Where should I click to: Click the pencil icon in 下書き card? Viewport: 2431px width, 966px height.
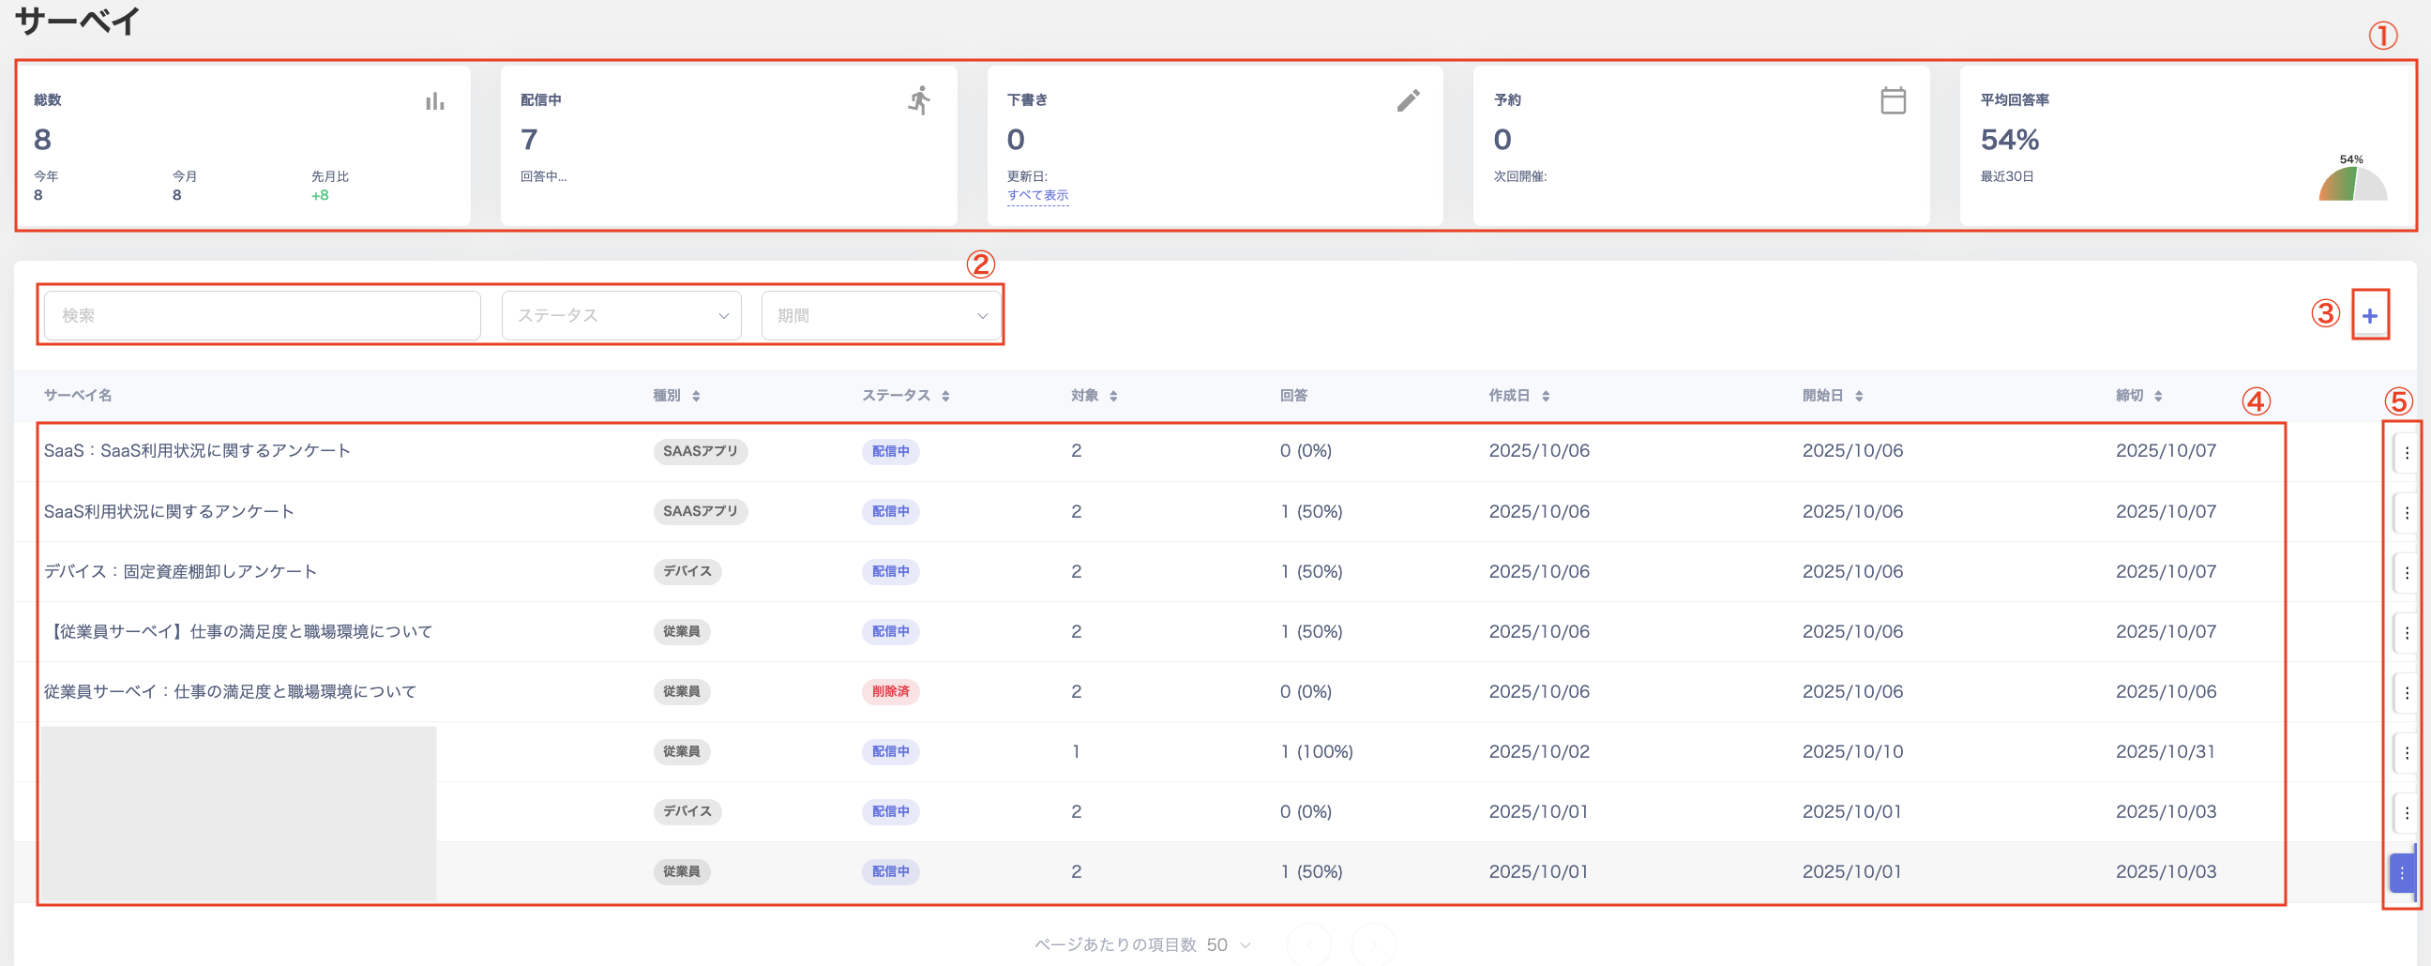tap(1407, 101)
